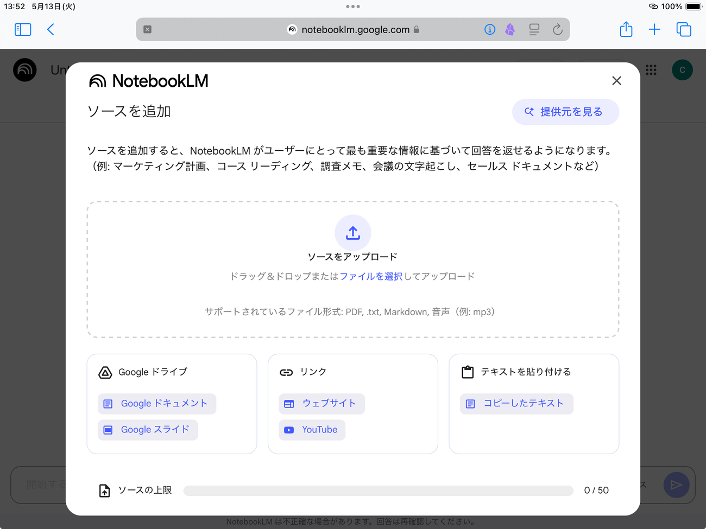Tap the 13:52 clock in status bar

(x=15, y=7)
